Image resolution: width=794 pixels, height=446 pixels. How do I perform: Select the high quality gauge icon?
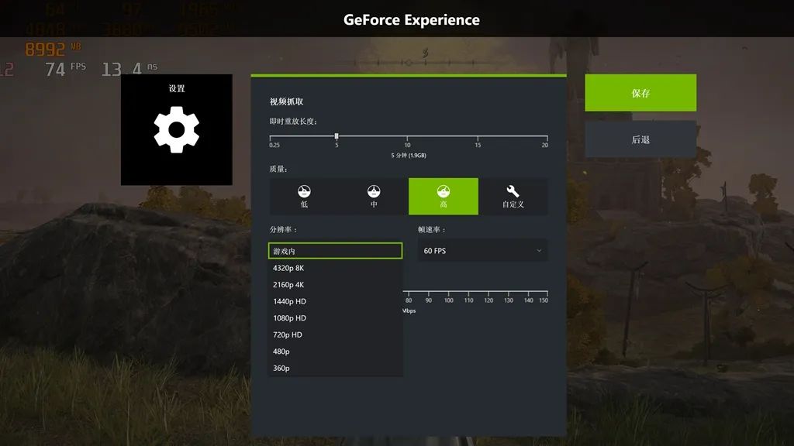pyautogui.click(x=443, y=191)
